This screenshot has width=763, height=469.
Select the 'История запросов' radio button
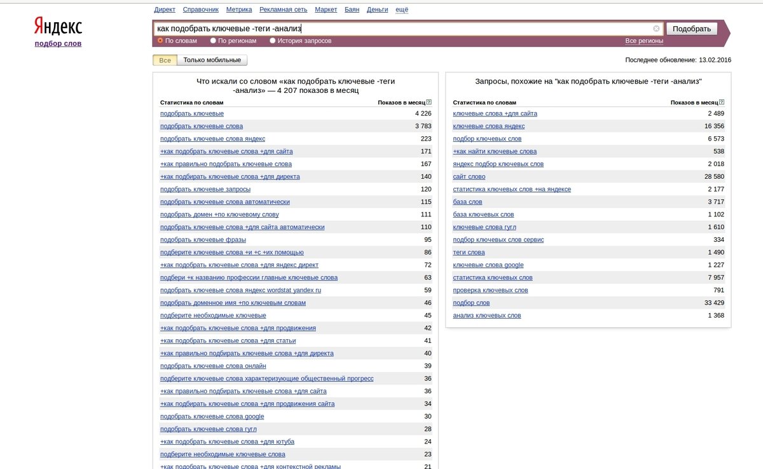(273, 41)
